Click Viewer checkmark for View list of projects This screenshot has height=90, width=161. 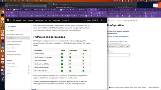tap(83, 60)
